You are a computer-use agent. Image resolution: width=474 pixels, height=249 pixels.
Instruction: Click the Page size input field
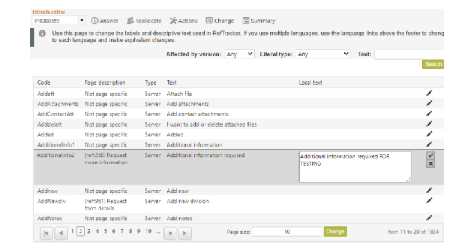coord(287,232)
